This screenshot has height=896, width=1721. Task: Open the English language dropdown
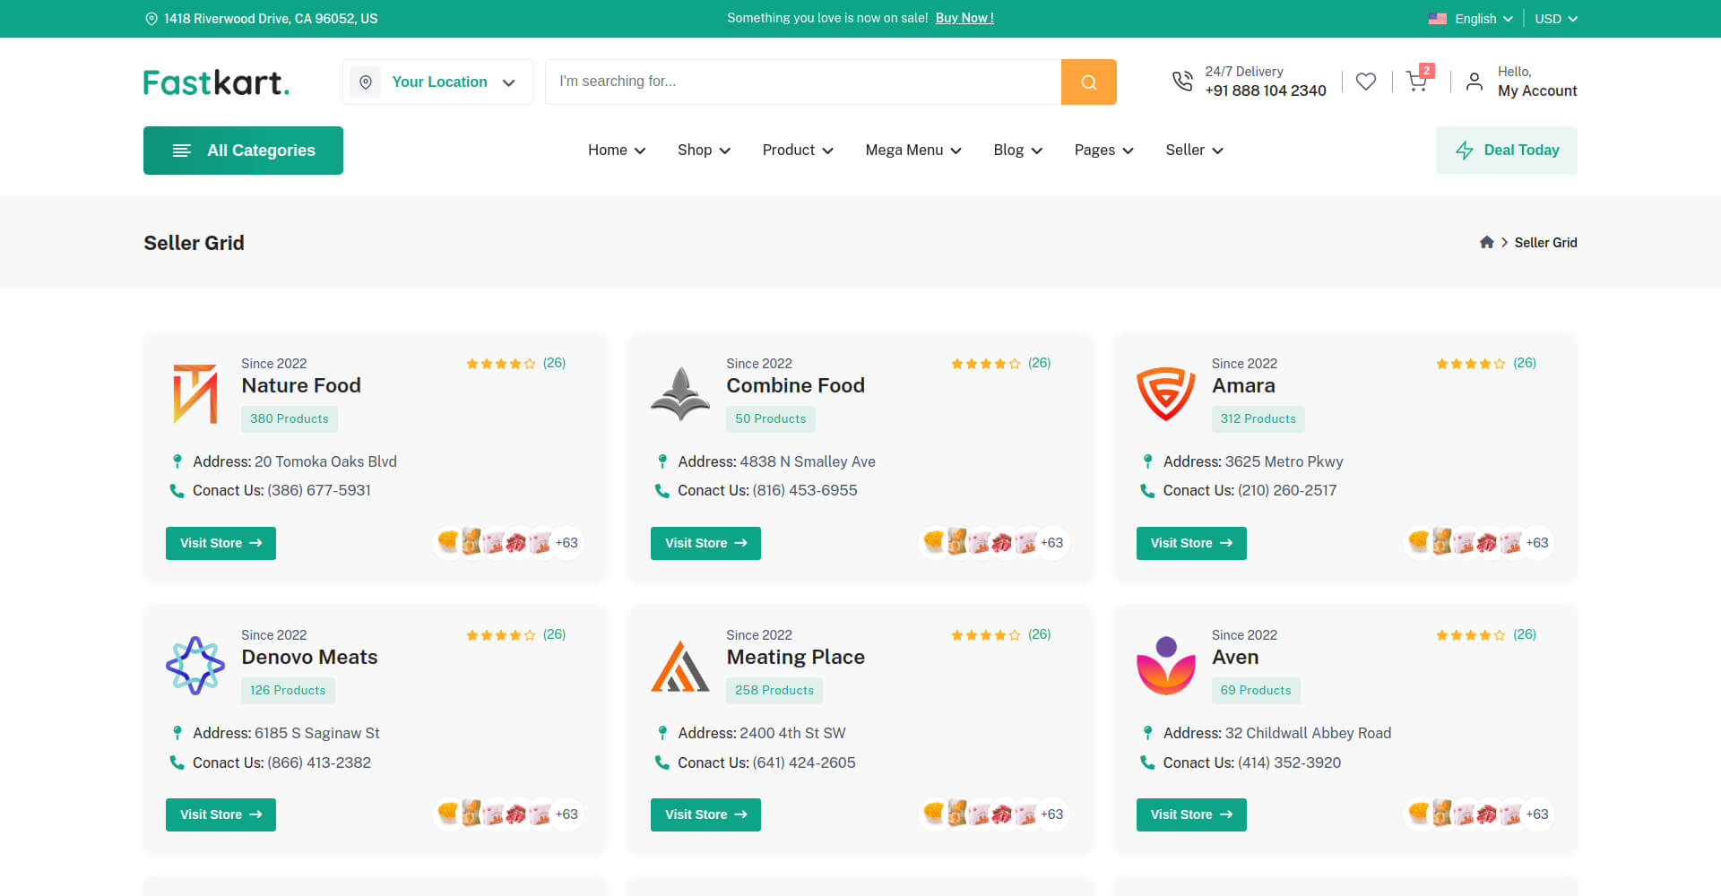1471,19
